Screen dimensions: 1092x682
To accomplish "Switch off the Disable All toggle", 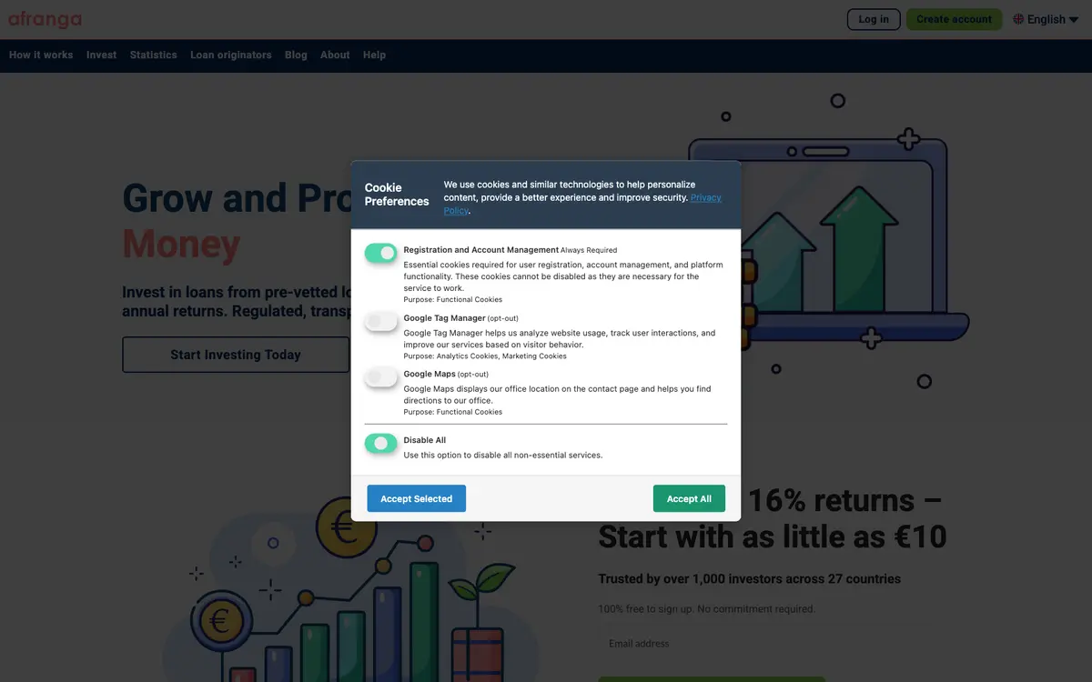I will point(381,443).
